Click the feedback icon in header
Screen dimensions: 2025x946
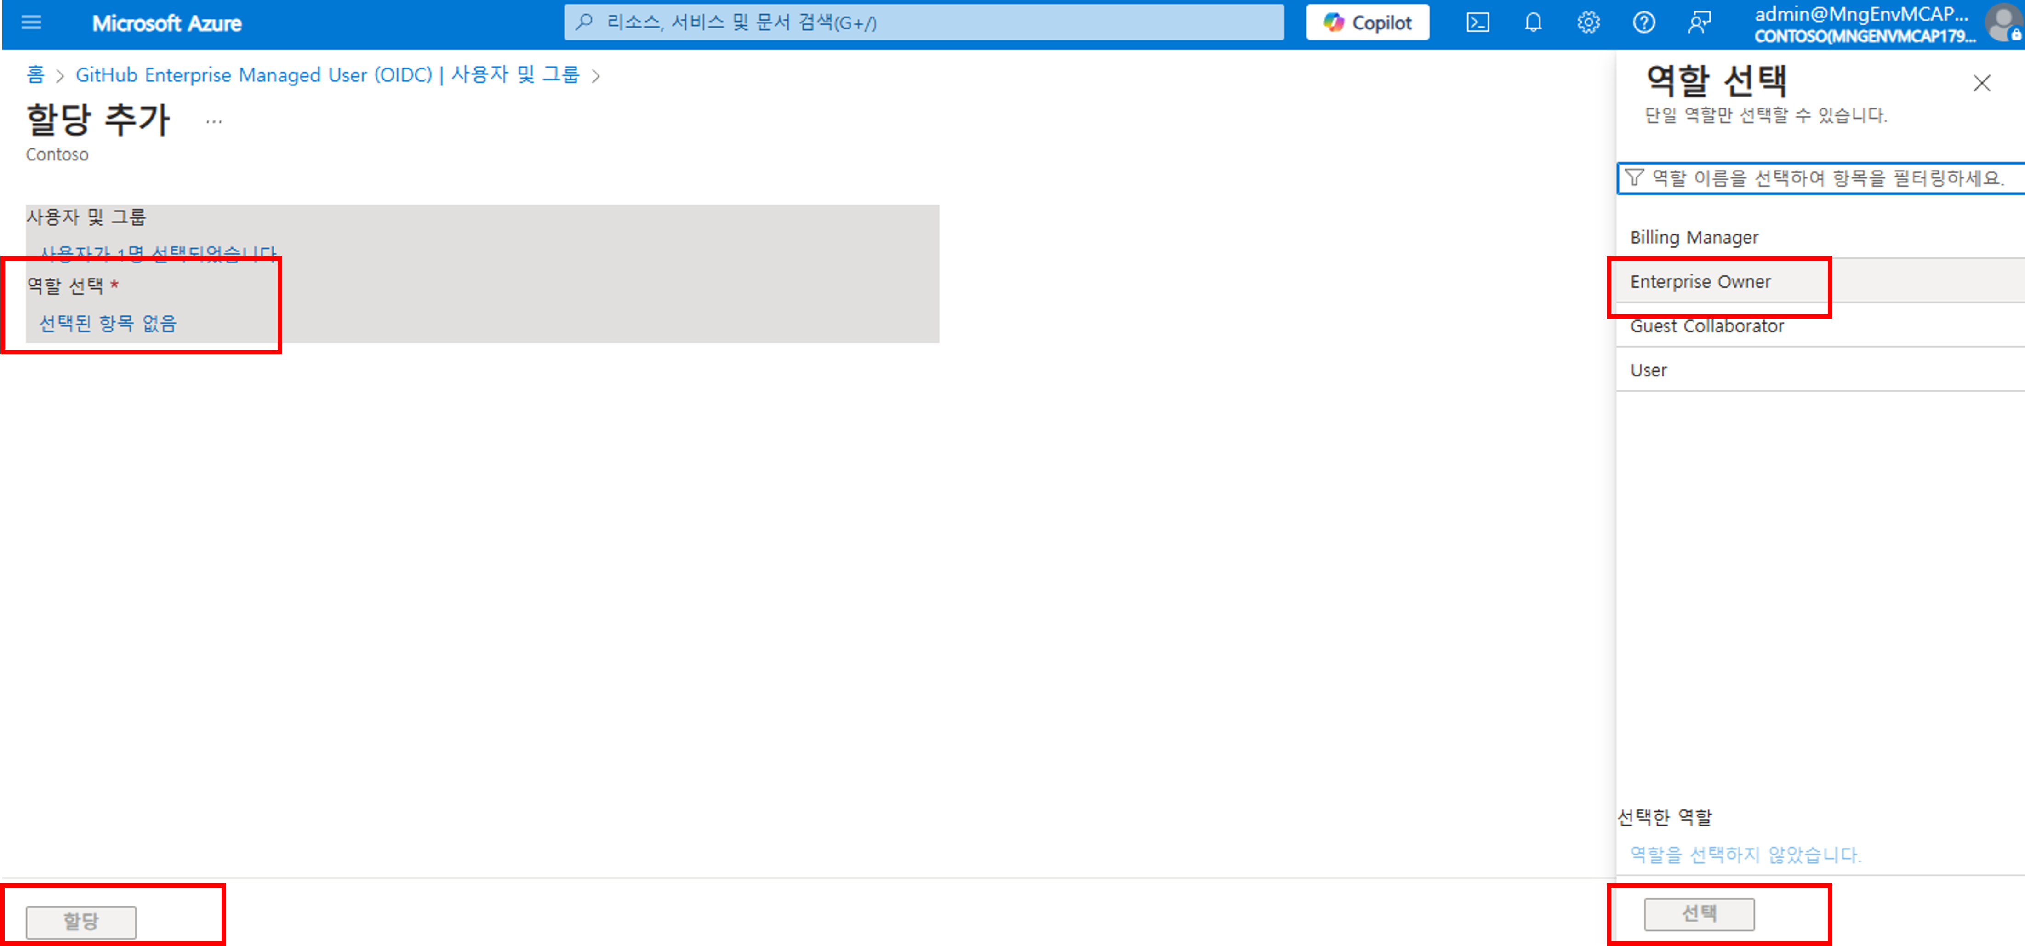1699,23
